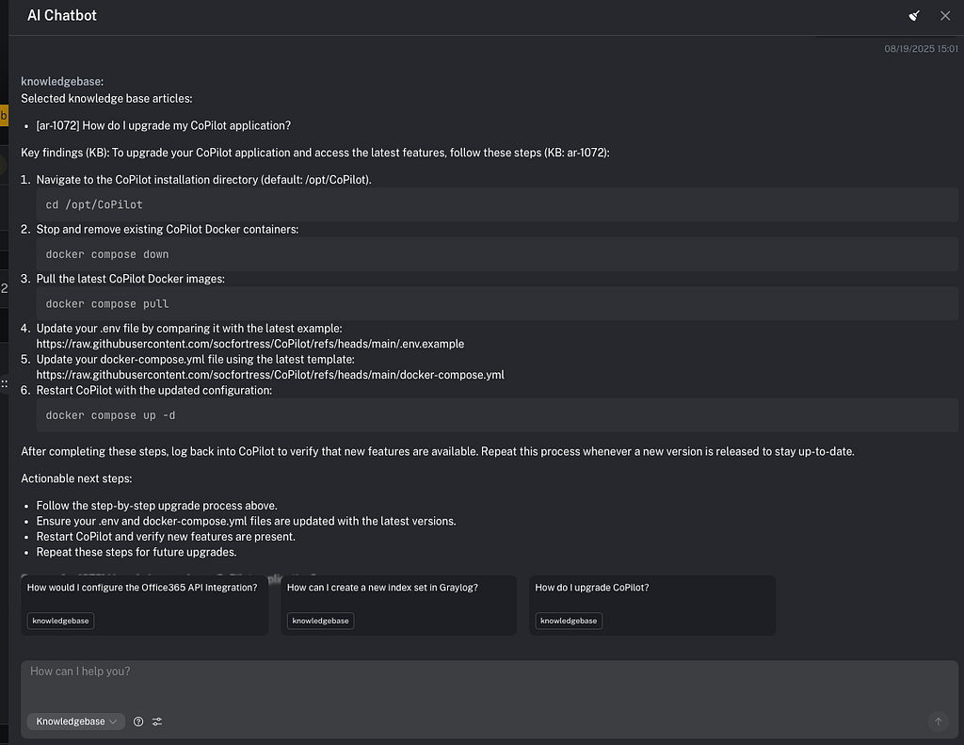Open the .env.example GitHub URL
The image size is (964, 745).
point(250,344)
